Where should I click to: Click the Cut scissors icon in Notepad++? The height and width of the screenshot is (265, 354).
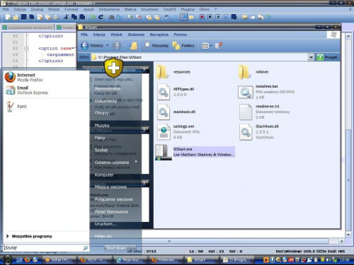(67, 17)
